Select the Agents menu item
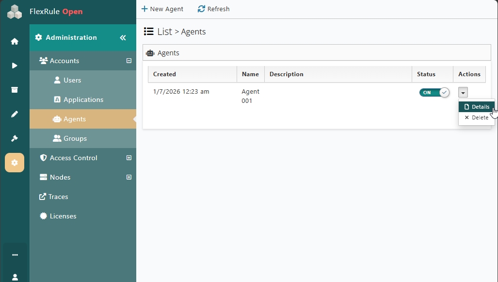This screenshot has height=282, width=498. [83, 119]
